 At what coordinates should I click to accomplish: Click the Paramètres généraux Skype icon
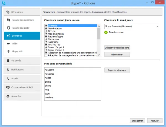pyautogui.click(x=9, y=20)
